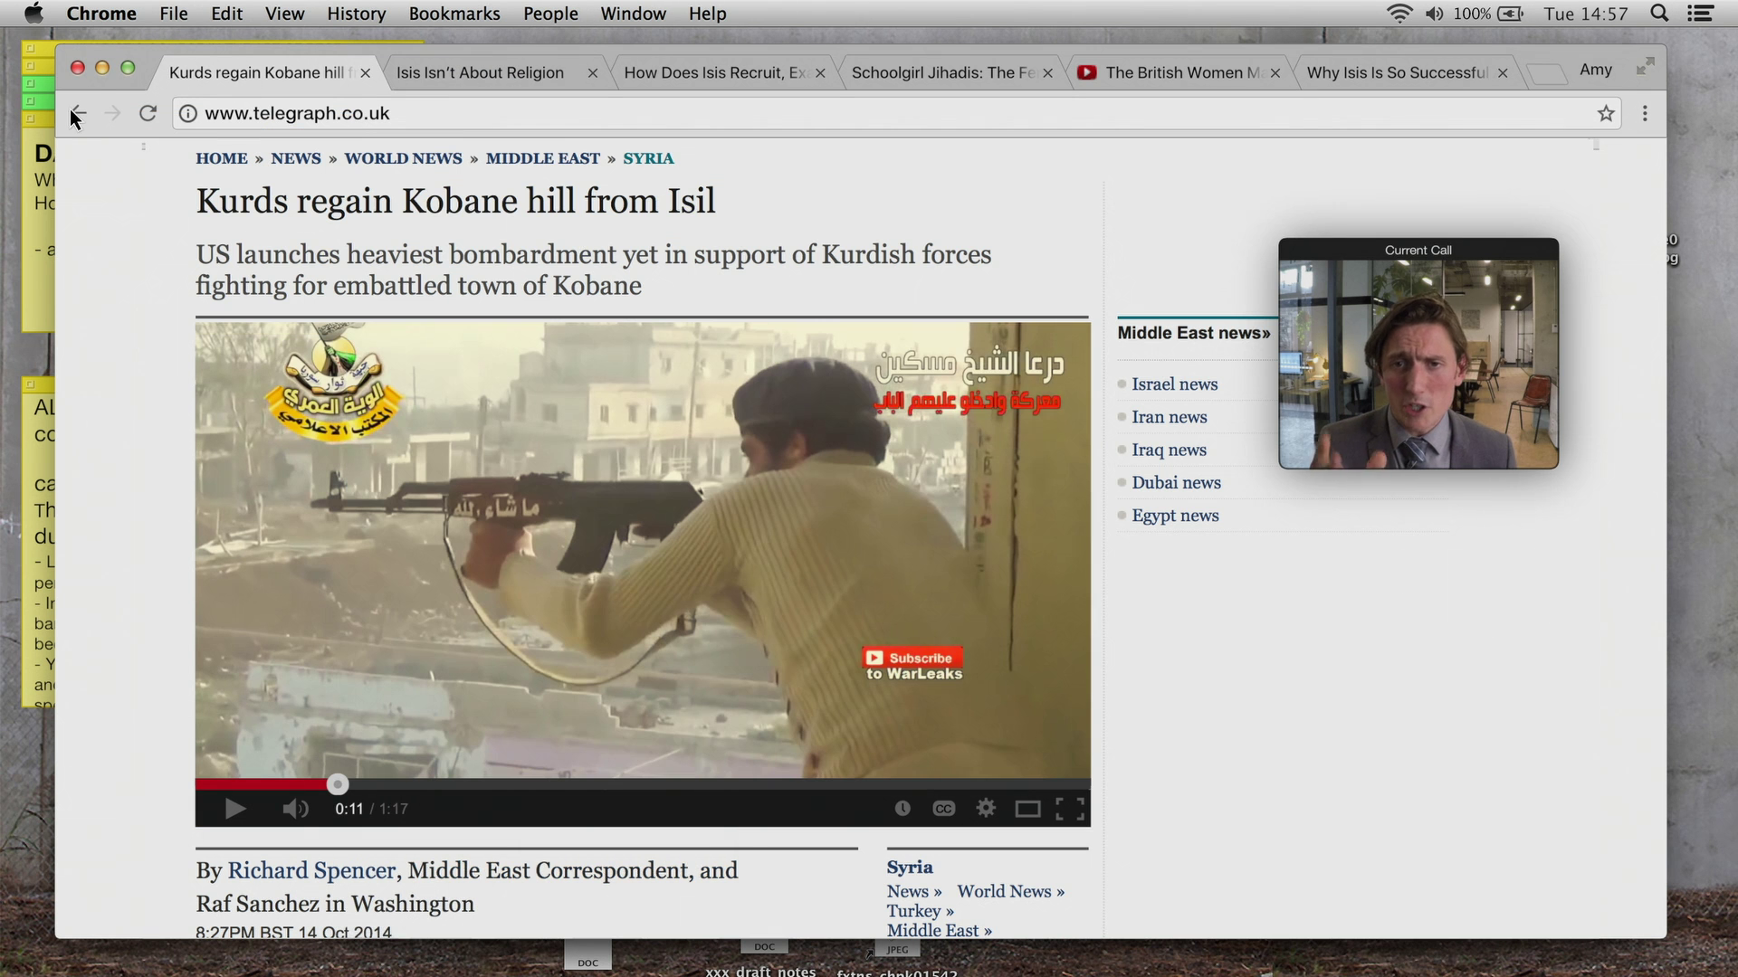This screenshot has width=1738, height=977.
Task: Click the Amy profile button
Action: coord(1596,70)
